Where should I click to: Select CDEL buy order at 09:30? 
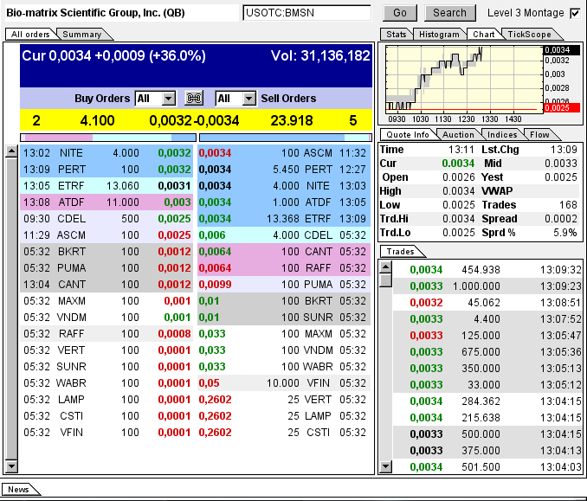(106, 219)
